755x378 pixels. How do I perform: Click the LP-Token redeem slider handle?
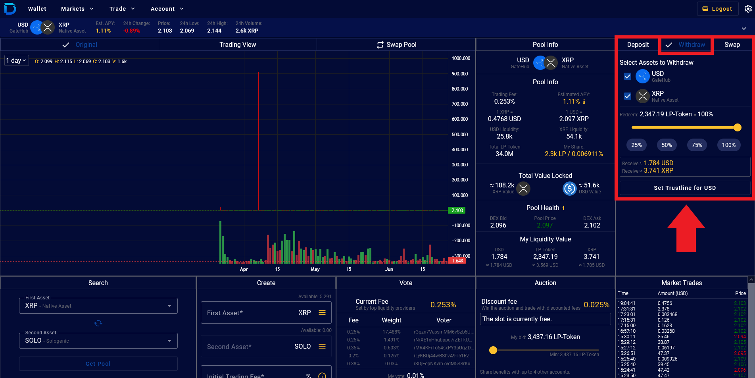737,127
